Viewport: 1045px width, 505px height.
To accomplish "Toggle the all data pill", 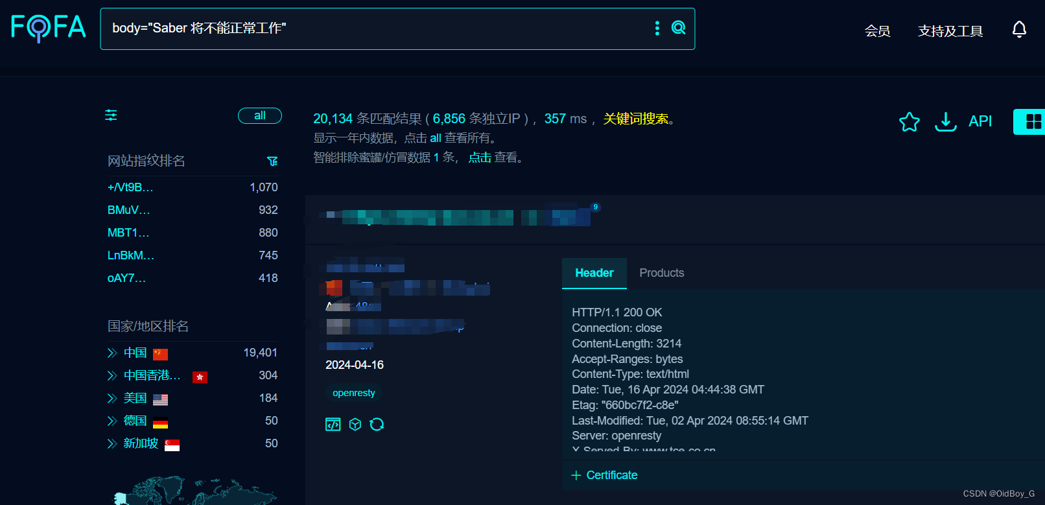I will pos(260,115).
